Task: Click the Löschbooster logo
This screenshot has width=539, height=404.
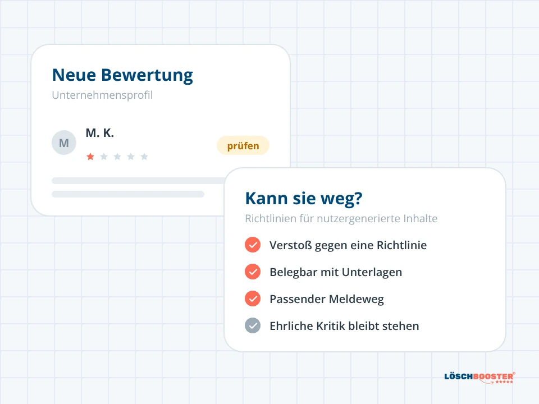Action: 480,378
